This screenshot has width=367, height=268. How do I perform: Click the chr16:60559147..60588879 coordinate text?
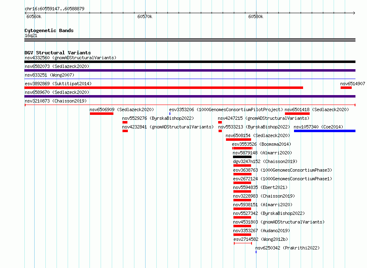click(54, 9)
